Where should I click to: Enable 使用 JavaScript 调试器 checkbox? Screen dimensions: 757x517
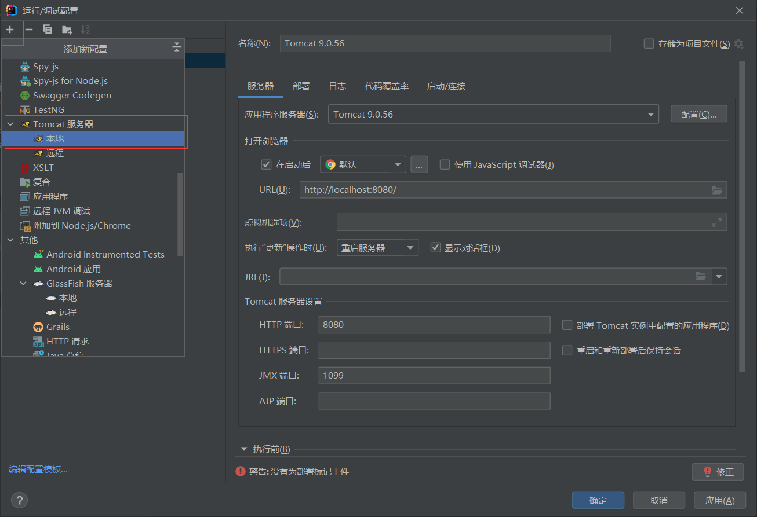(x=445, y=164)
